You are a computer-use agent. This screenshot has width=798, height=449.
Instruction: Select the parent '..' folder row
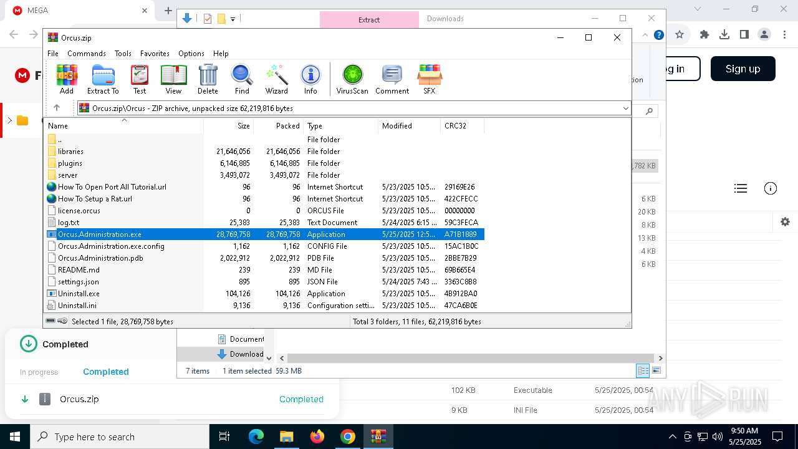(x=264, y=140)
